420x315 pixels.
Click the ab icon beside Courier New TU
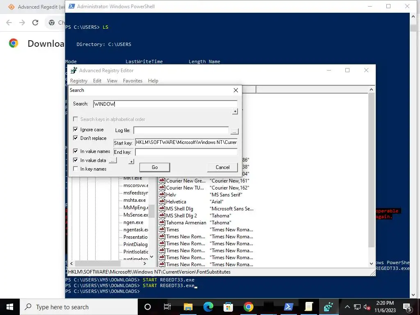[x=162, y=187]
